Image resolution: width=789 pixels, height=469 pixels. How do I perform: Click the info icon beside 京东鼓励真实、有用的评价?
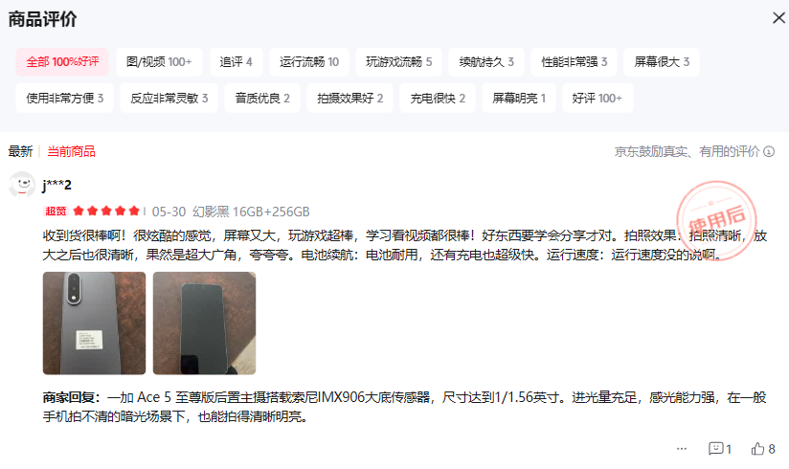[769, 151]
